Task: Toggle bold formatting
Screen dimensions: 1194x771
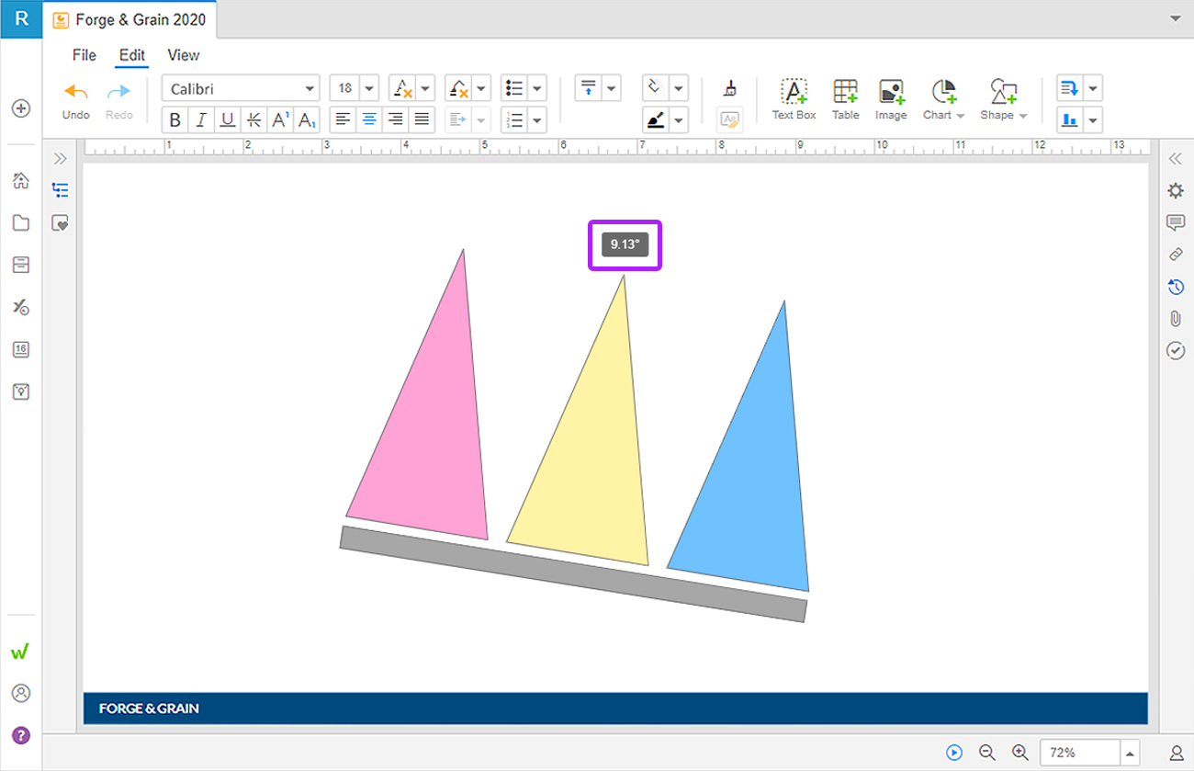Action: (x=175, y=119)
